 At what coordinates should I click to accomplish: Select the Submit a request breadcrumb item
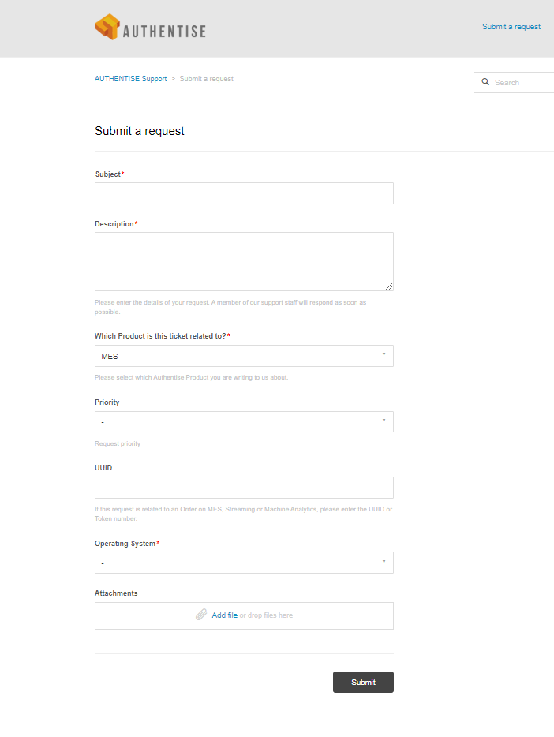[x=206, y=79]
